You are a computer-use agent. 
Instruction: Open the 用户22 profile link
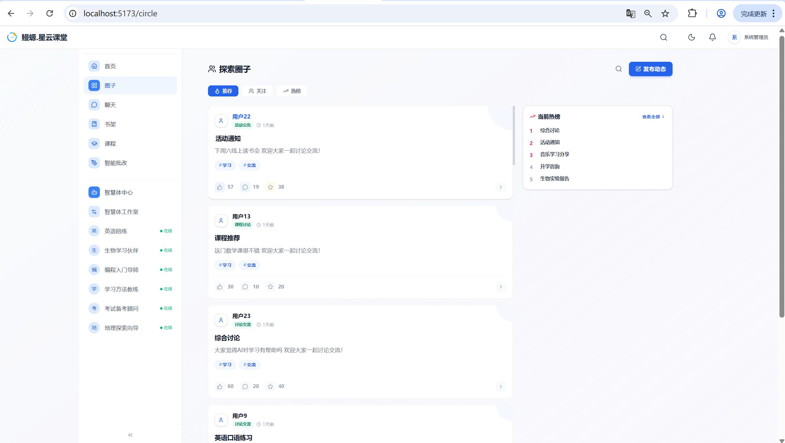[241, 117]
